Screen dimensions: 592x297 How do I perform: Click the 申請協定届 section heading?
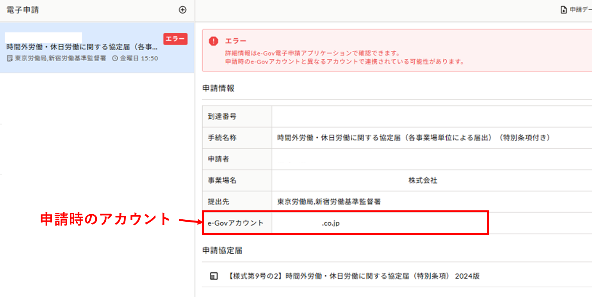222,251
